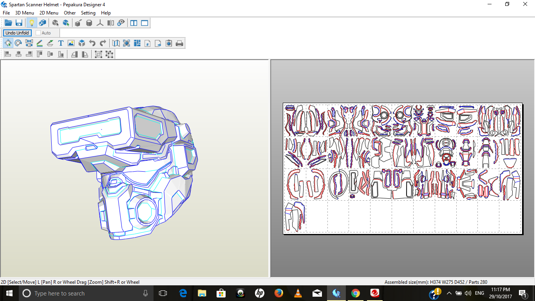The height and width of the screenshot is (301, 535).
Task: Click the page with hash number icon
Action: tap(148, 43)
